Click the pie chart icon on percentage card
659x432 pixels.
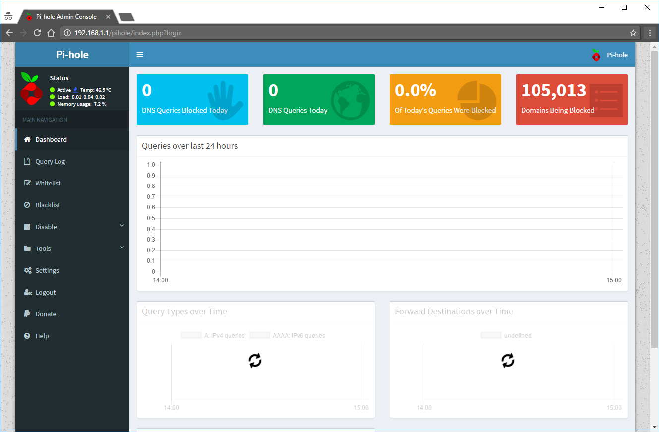click(x=477, y=100)
